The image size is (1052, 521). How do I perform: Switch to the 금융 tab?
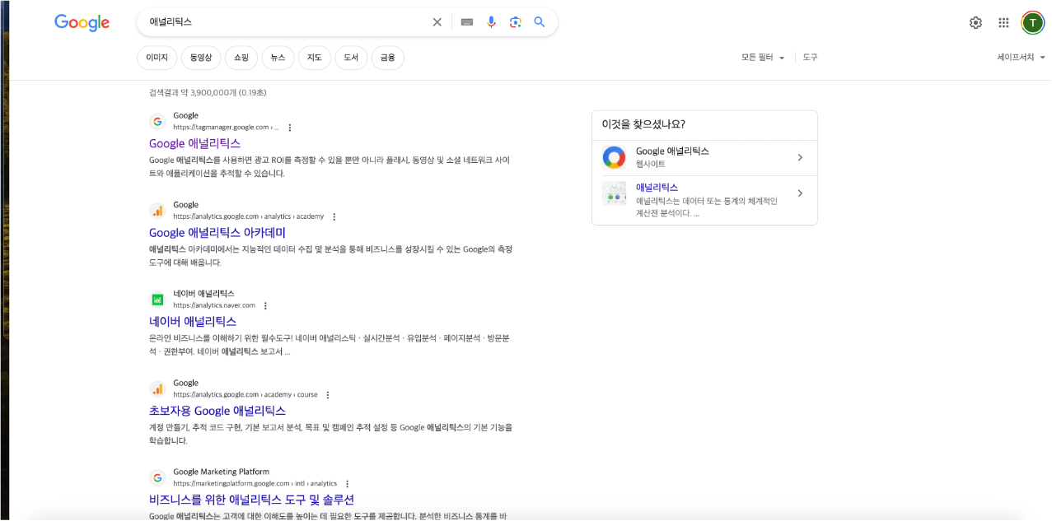388,58
